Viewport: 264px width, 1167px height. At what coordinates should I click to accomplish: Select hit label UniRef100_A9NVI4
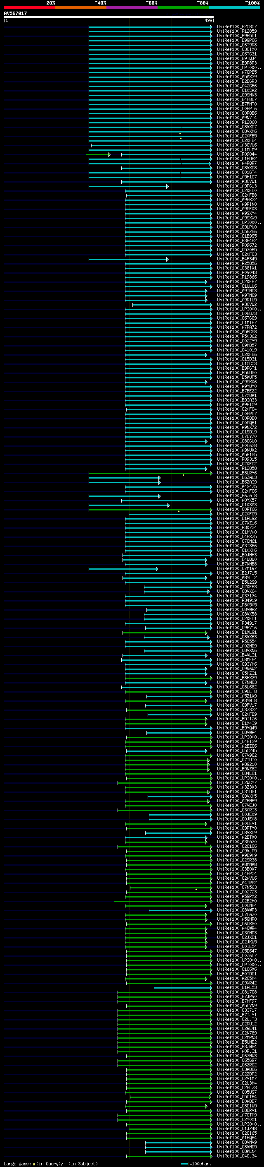point(236,118)
